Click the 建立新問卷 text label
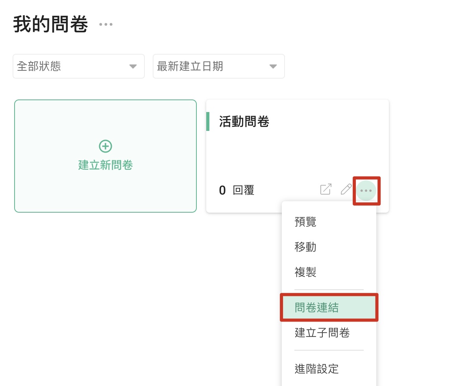 coord(105,165)
